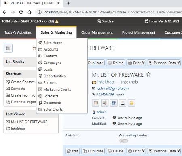Click Database Import shortcut
The image size is (182, 156).
[x=21, y=102]
